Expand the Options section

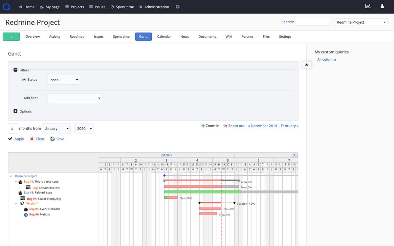15,111
